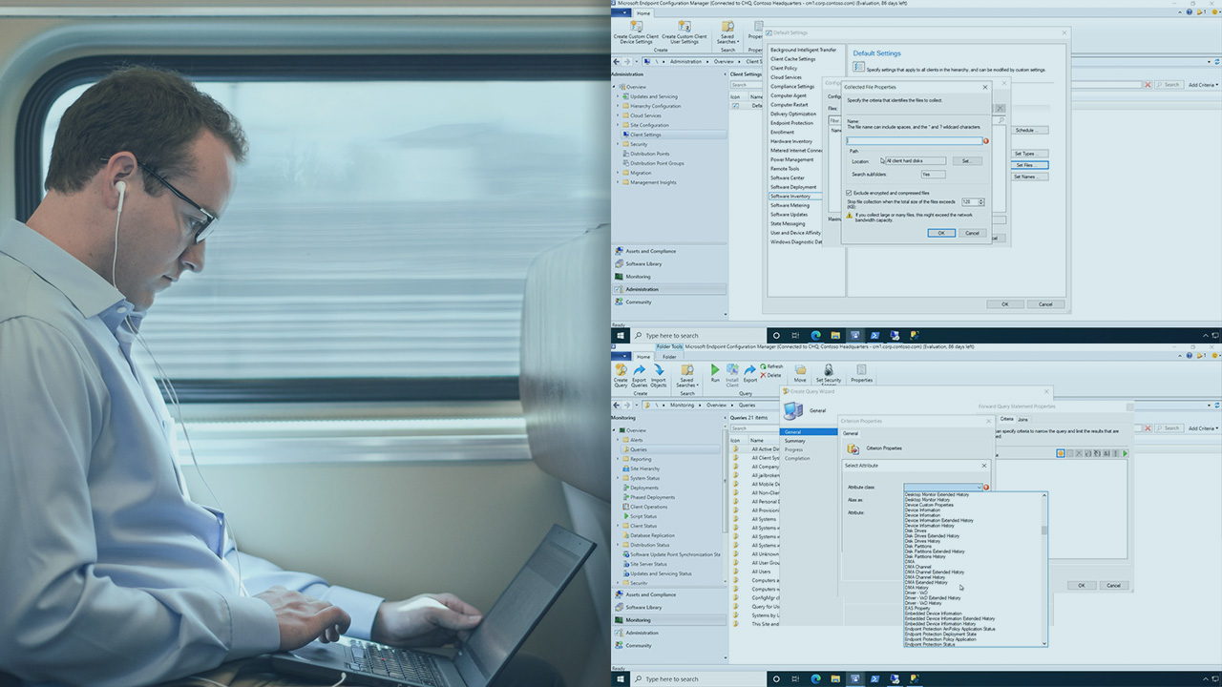The height and width of the screenshot is (687, 1222).
Task: Click the Create Query ribbon icon
Action: pyautogui.click(x=621, y=370)
